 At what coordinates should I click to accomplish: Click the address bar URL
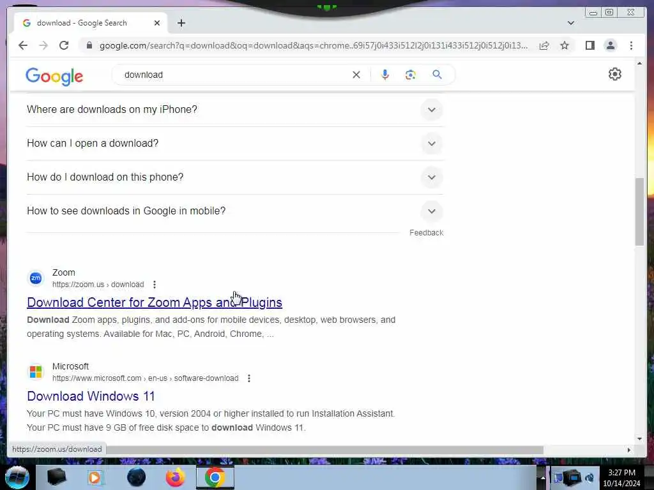pyautogui.click(x=314, y=45)
